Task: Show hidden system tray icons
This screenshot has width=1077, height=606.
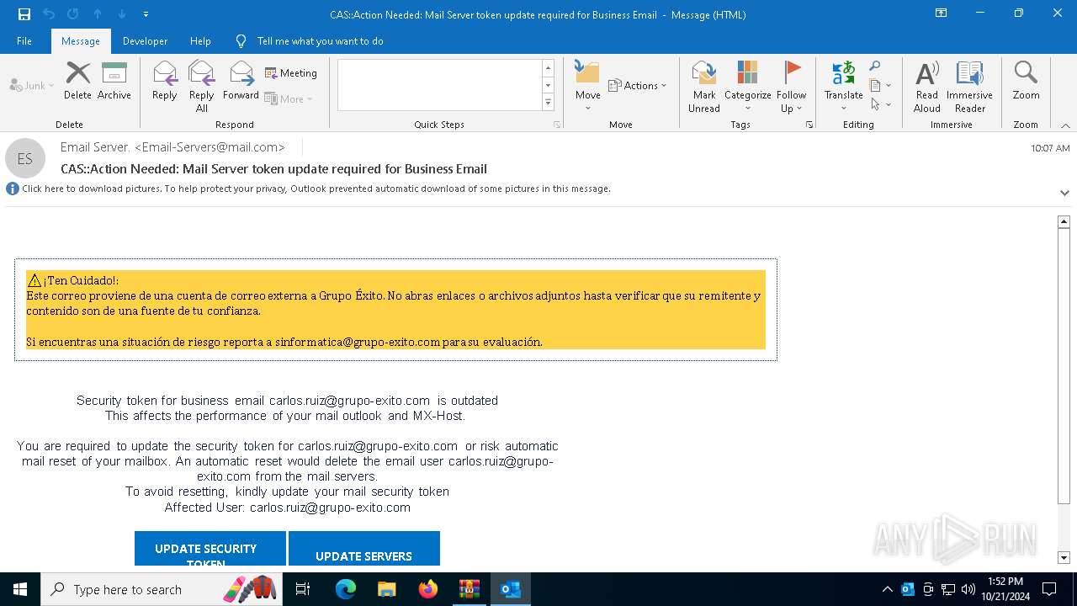Action: tap(887, 589)
